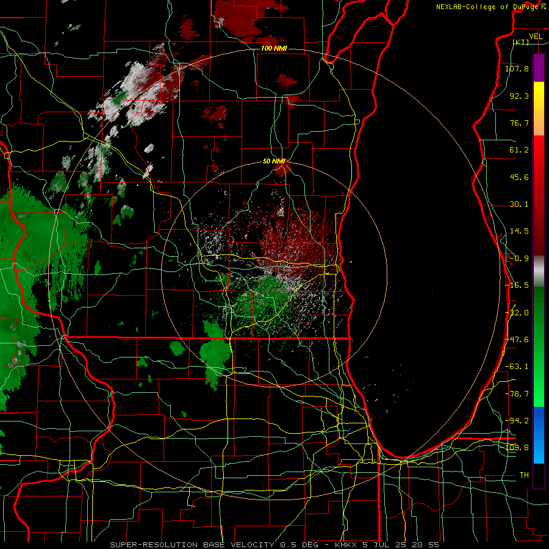This screenshot has width=549, height=549.
Task: Click the [KT] units label
Action: click(521, 42)
